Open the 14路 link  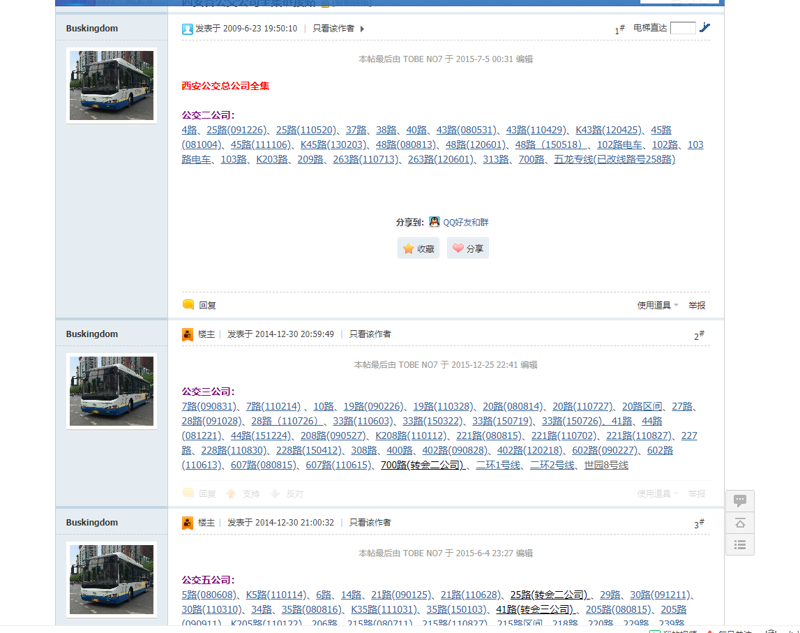click(351, 595)
